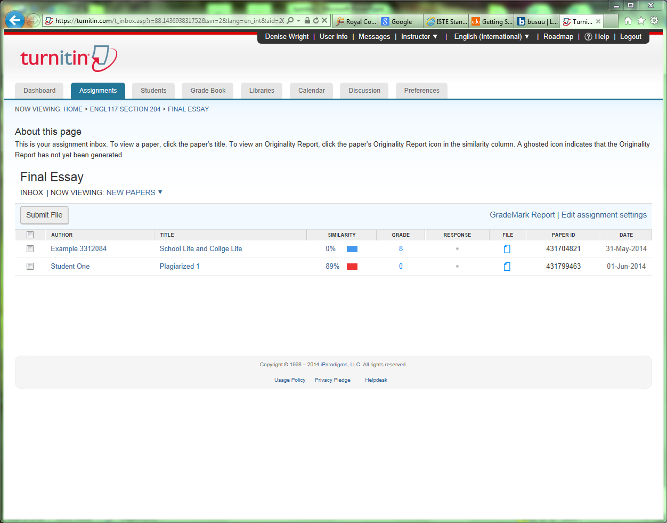Open the Edit assignment settings link
The image size is (667, 523).
604,215
